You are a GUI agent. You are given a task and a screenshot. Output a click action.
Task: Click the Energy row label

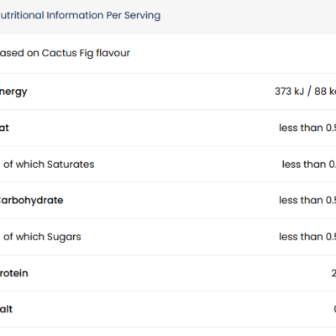pyautogui.click(x=13, y=92)
